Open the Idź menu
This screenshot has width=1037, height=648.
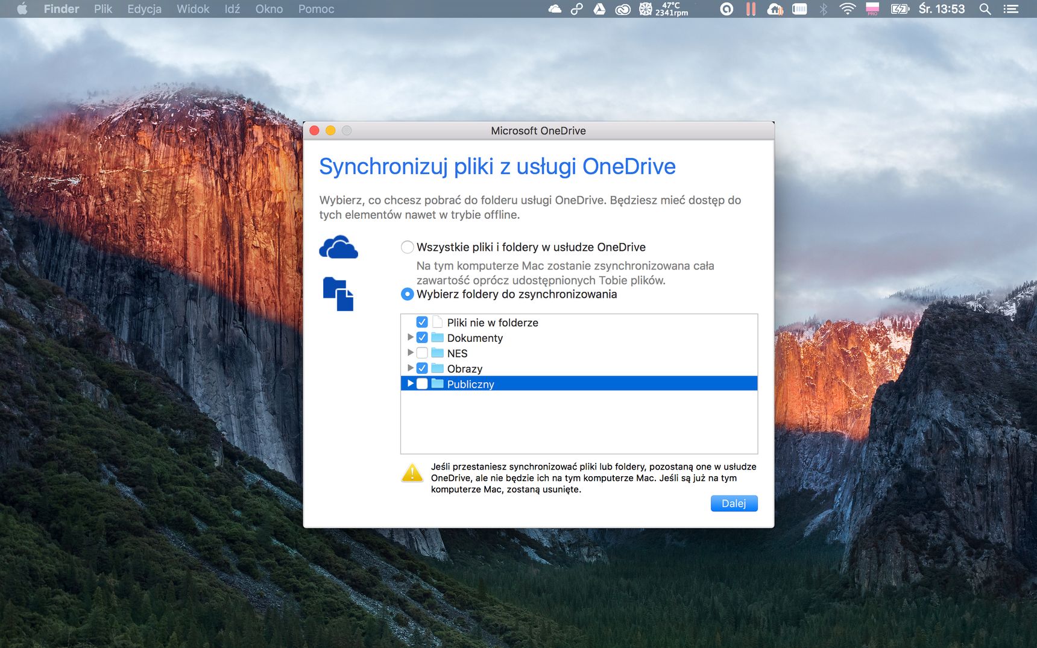(232, 9)
